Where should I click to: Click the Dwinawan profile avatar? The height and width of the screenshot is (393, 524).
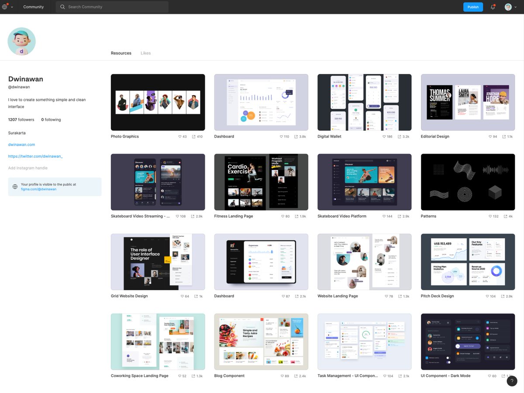coord(21,41)
